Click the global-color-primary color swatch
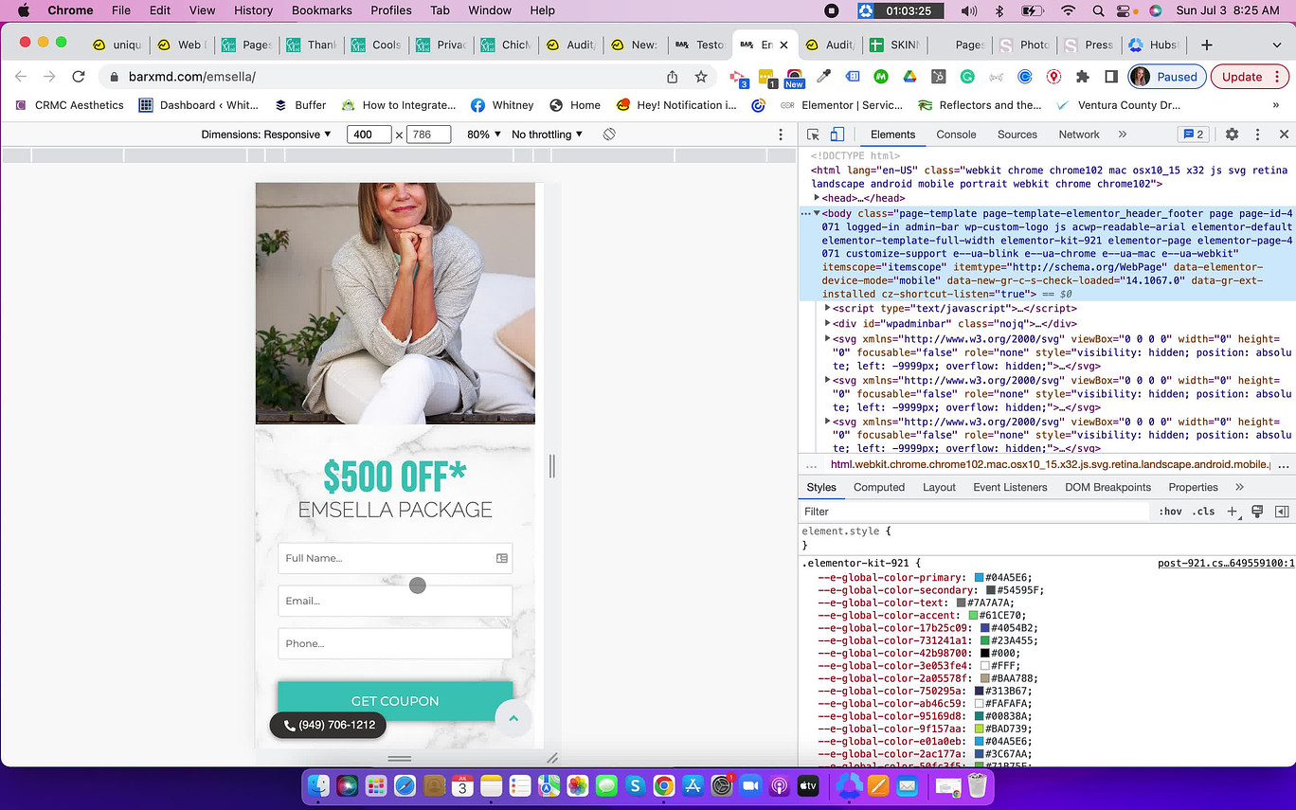The image size is (1296, 810). coord(979,578)
